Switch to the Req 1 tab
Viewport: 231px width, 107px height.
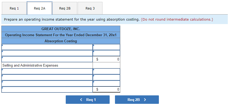pyautogui.click(x=14, y=8)
